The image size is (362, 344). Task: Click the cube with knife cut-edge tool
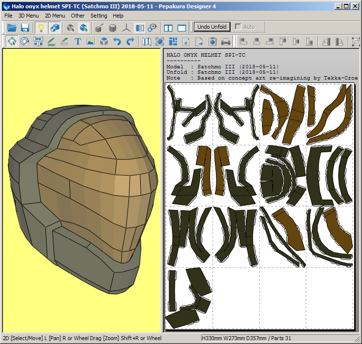click(99, 28)
